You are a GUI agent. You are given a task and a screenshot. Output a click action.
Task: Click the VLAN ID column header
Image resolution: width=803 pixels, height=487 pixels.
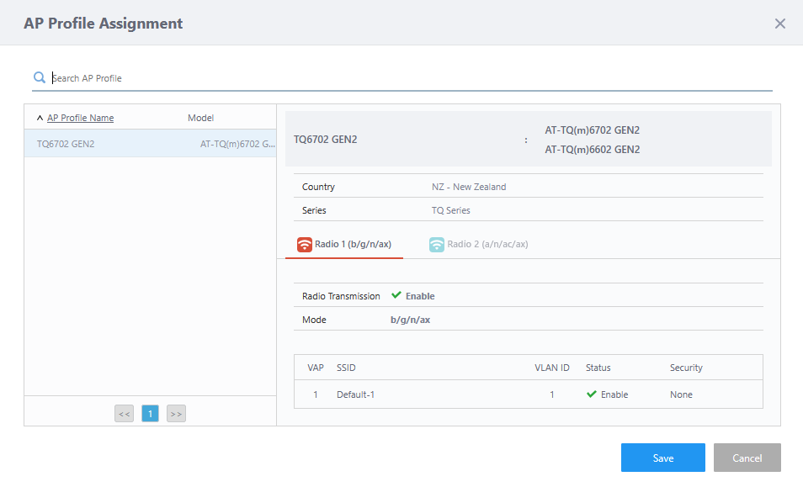tap(552, 368)
